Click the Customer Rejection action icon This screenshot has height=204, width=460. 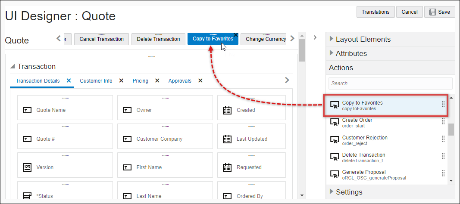(335, 140)
